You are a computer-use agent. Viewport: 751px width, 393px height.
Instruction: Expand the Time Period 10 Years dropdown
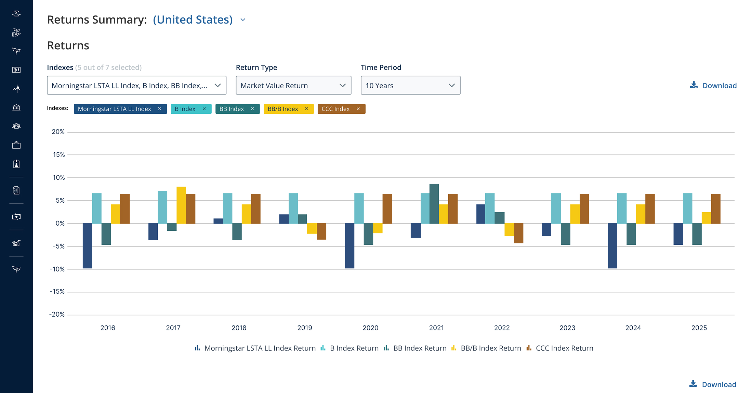[410, 85]
